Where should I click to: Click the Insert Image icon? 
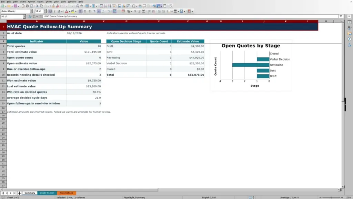coord(120,6)
